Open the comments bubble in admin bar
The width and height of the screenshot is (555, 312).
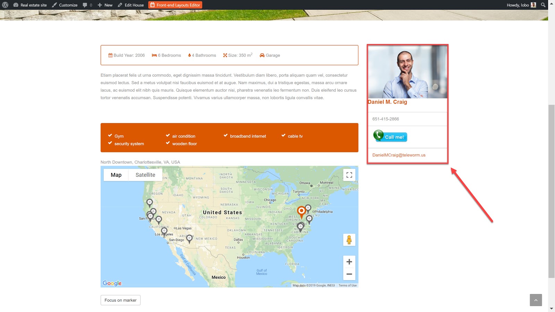87,5
